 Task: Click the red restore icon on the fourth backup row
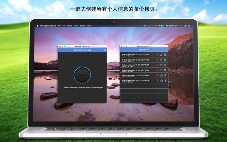(157, 70)
